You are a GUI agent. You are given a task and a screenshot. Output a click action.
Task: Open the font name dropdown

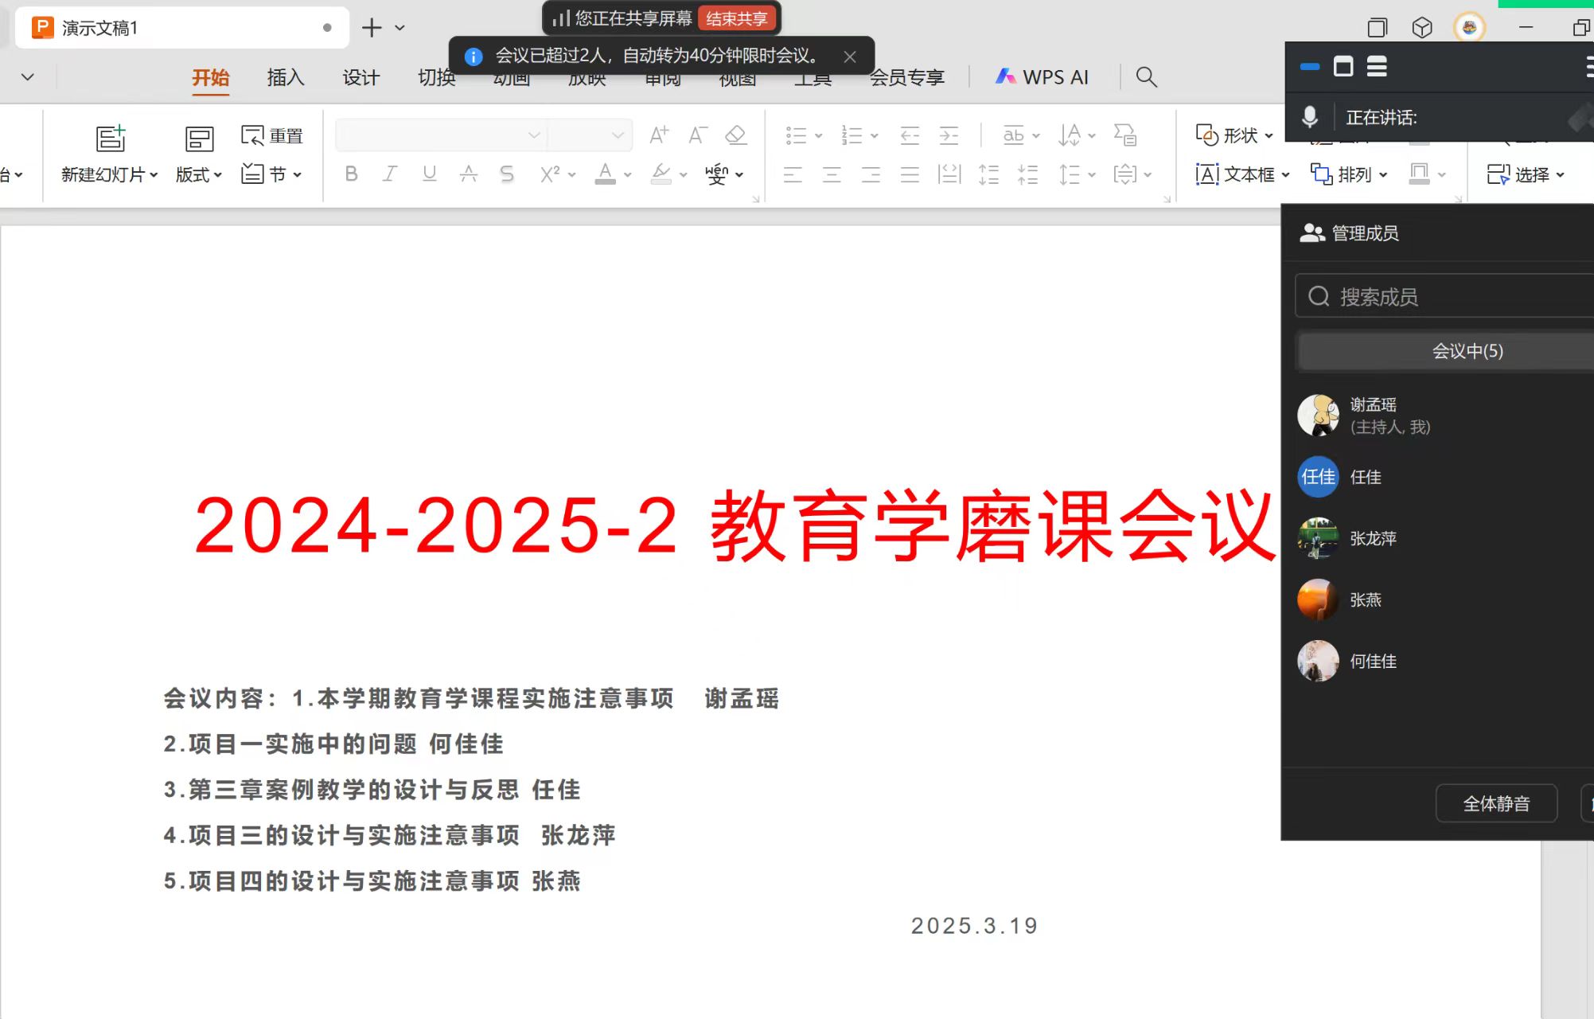534,135
